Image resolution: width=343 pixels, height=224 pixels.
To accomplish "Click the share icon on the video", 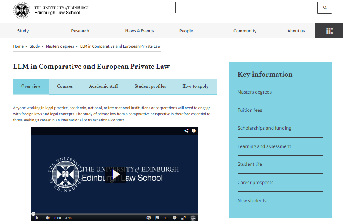I will 186,131.
